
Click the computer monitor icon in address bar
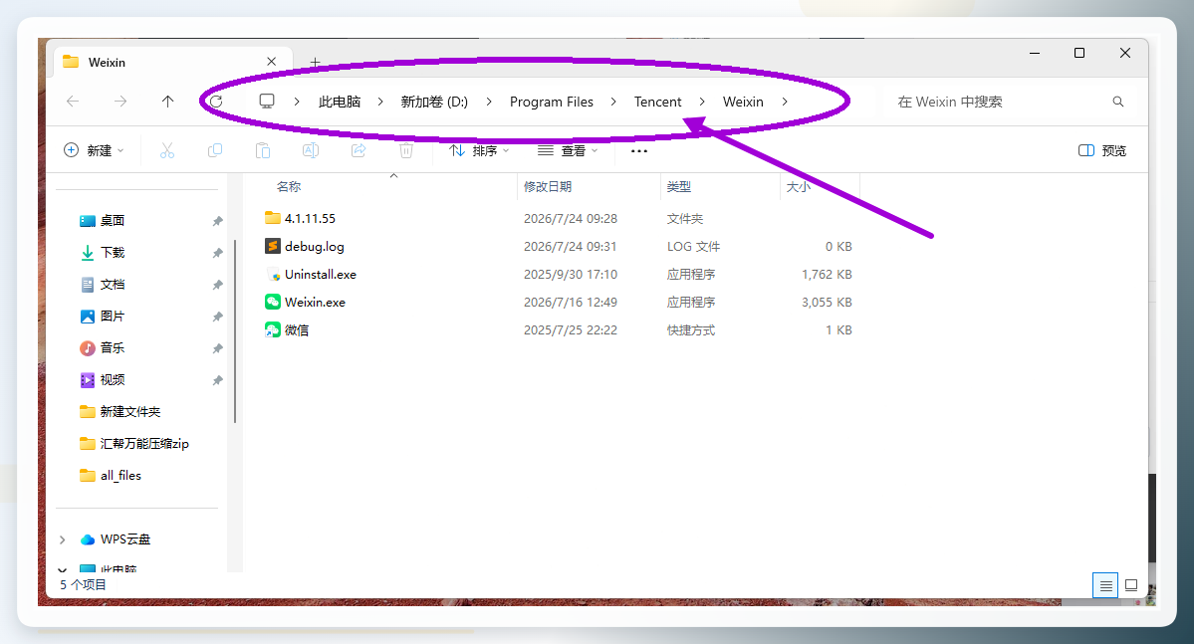click(x=267, y=102)
